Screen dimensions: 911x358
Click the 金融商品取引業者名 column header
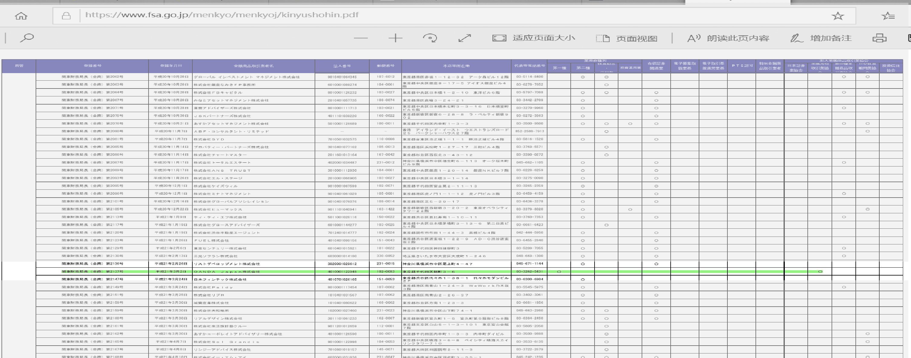click(253, 66)
